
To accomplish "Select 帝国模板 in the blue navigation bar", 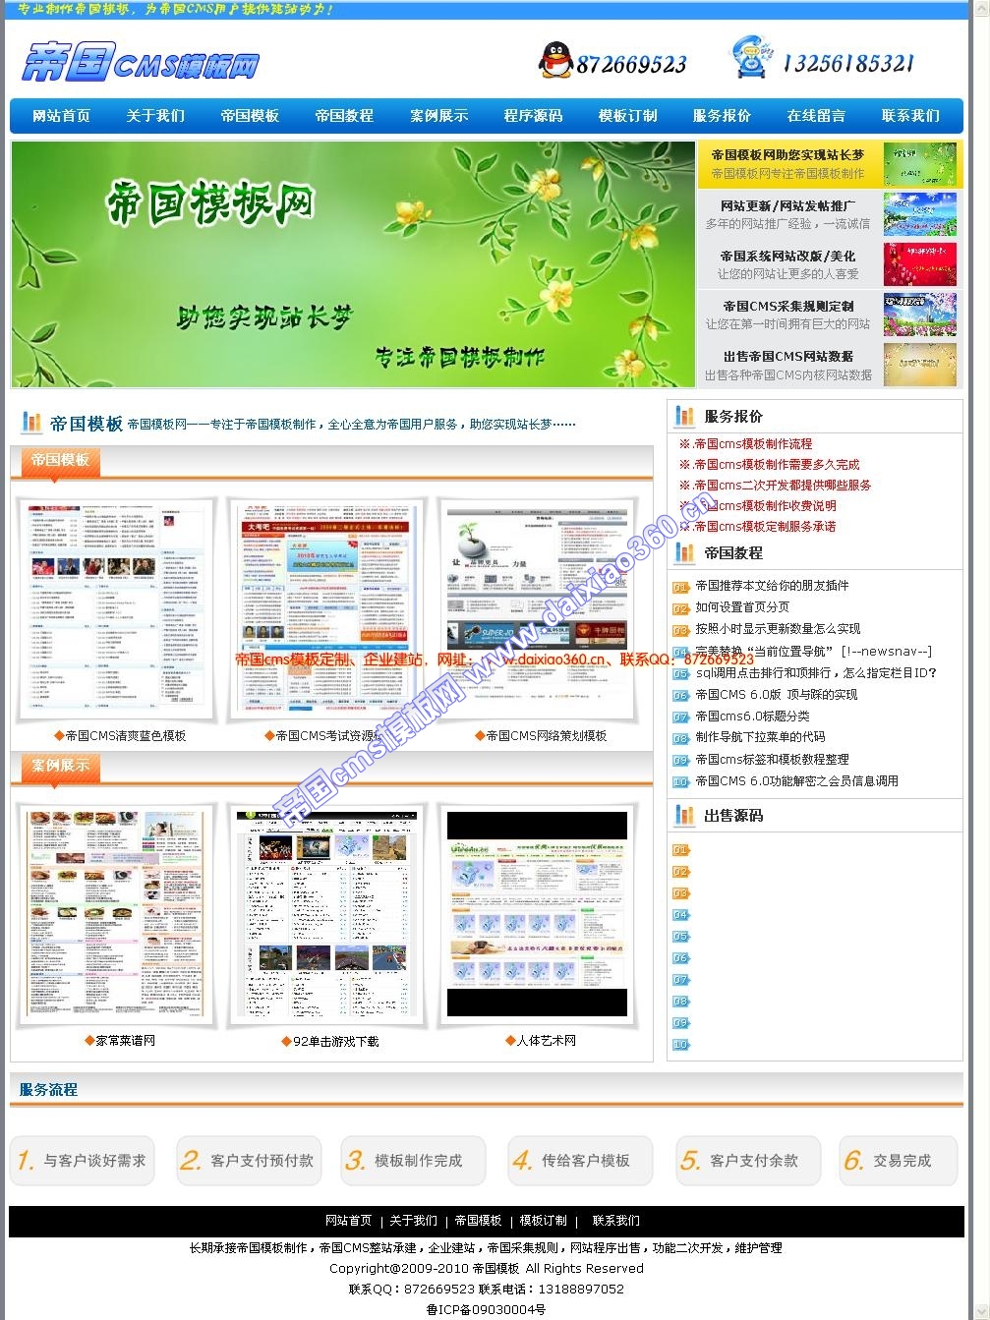I will click(250, 116).
